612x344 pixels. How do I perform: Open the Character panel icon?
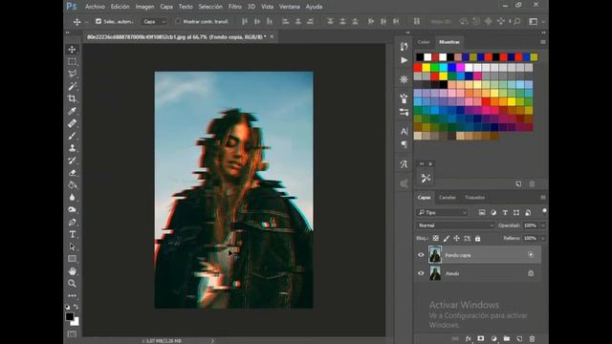pyautogui.click(x=404, y=131)
